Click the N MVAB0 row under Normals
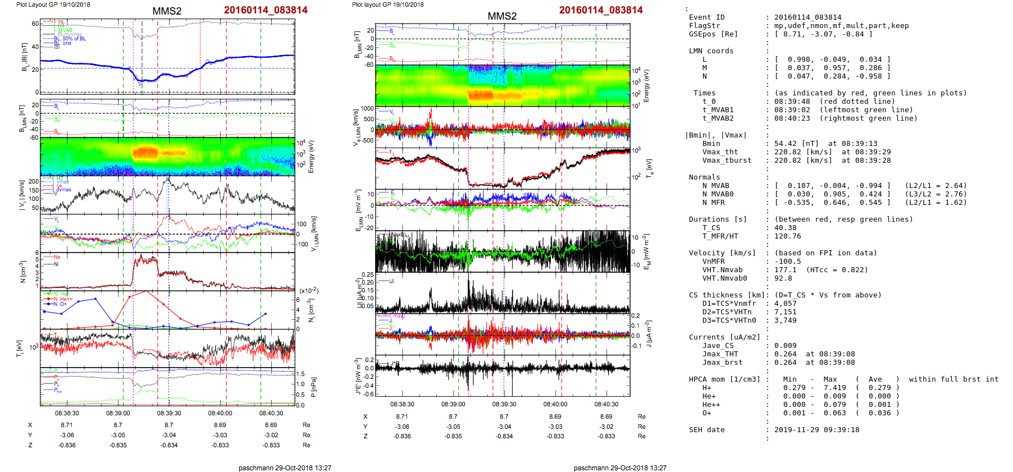This screenshot has height=472, width=1013. coord(718,194)
